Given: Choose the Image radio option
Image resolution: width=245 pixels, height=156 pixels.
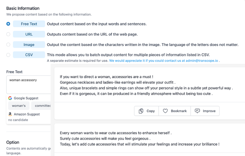Looking at the screenshot, I should (x=8, y=45).
